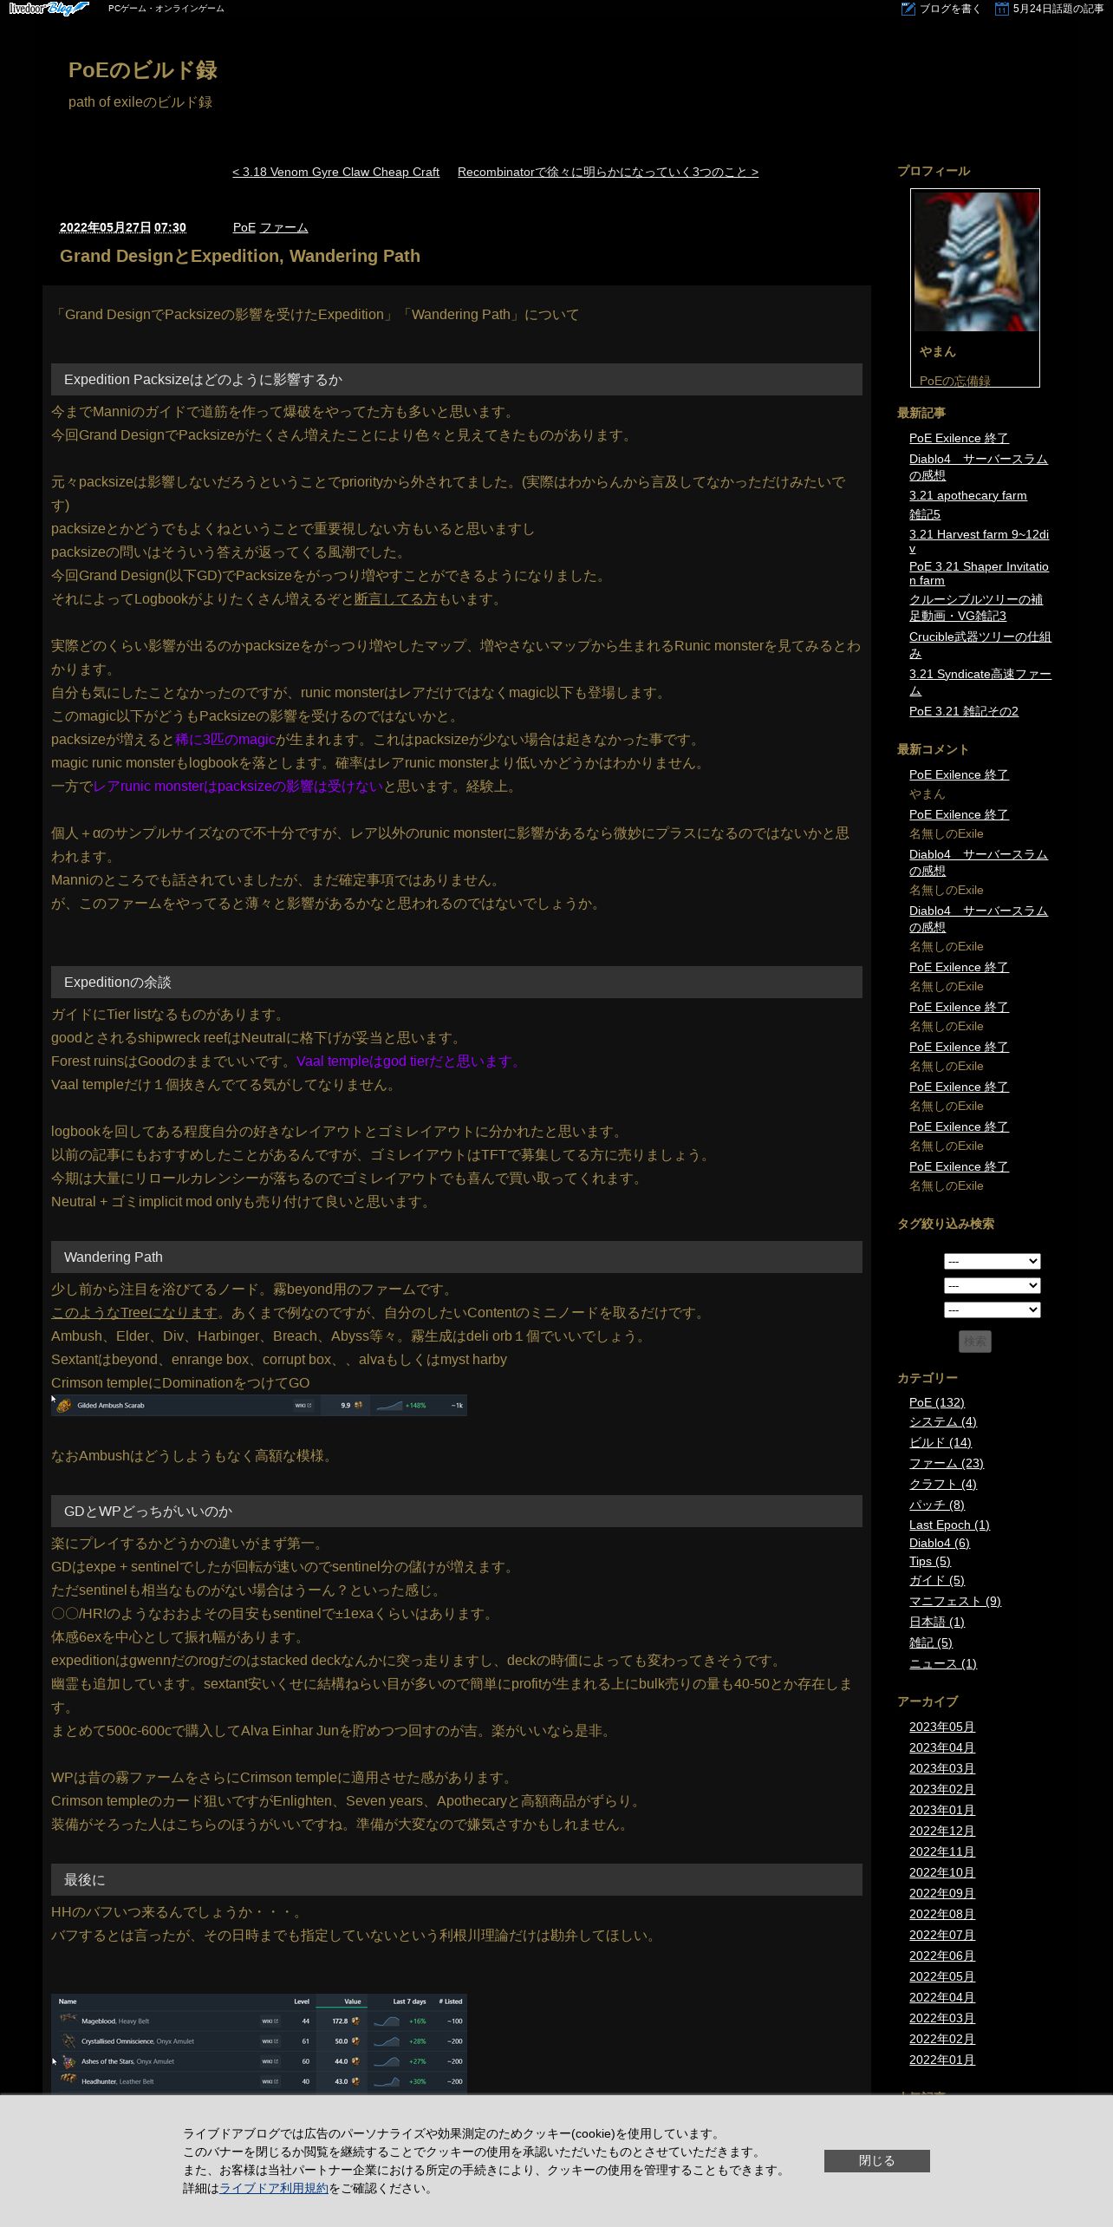Click the Gilded Ambush Scarab price image

(259, 1405)
